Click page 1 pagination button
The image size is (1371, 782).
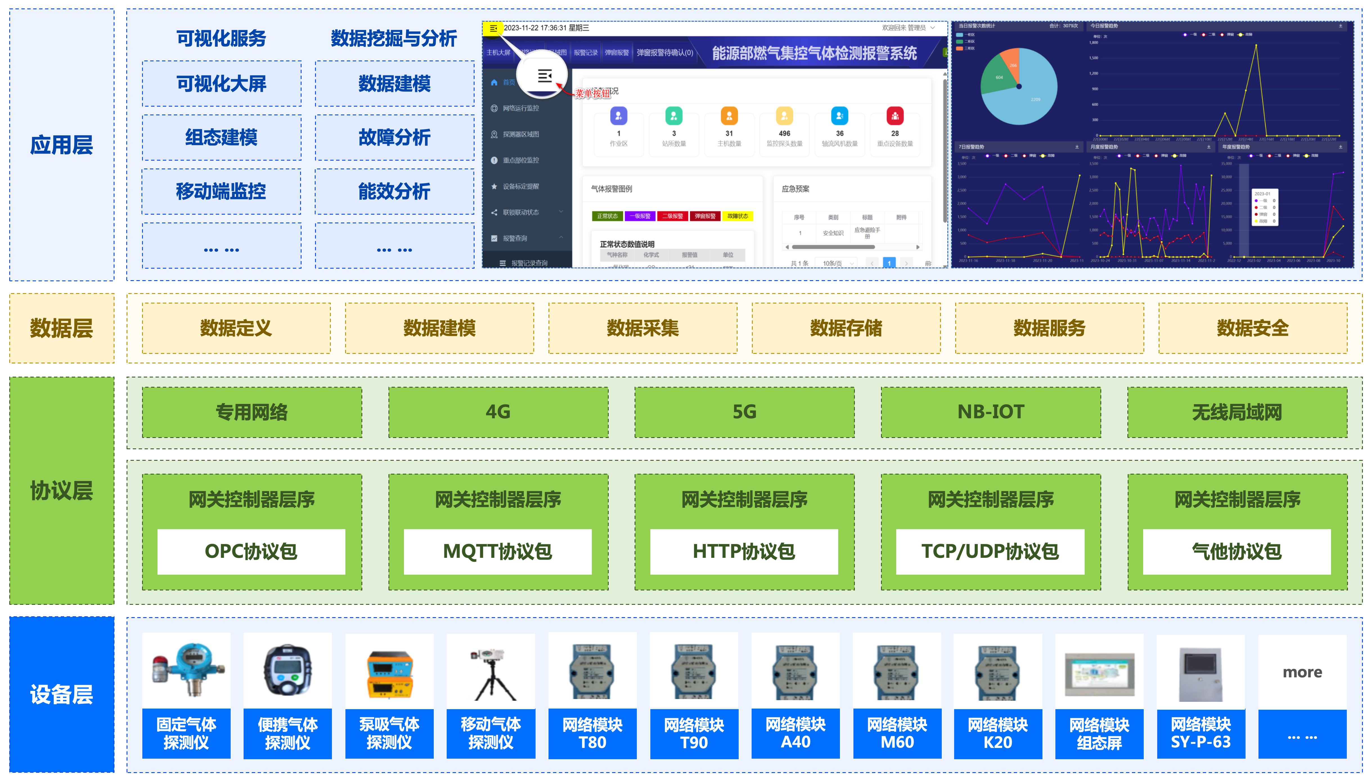click(889, 263)
